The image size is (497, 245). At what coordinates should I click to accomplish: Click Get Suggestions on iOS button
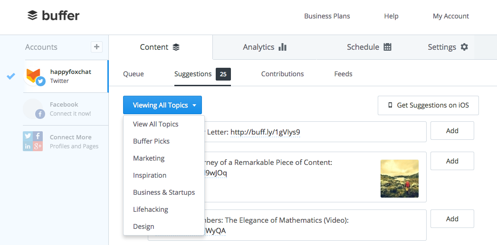(x=428, y=105)
